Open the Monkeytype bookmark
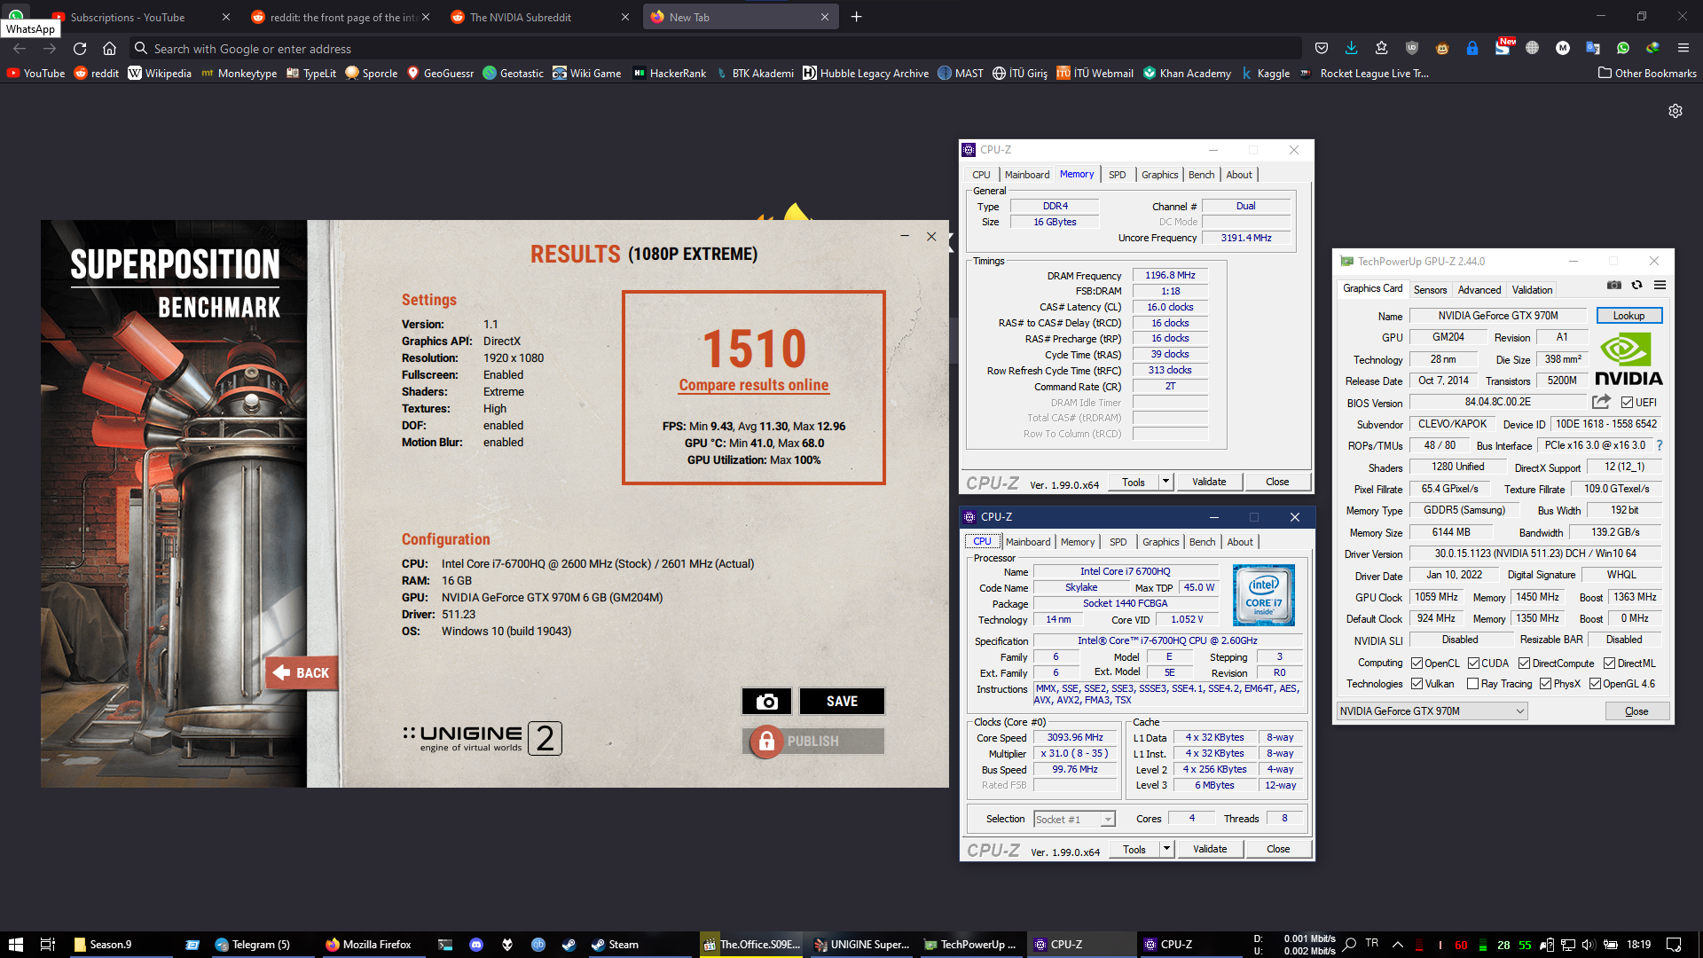This screenshot has width=1703, height=958. click(x=239, y=74)
